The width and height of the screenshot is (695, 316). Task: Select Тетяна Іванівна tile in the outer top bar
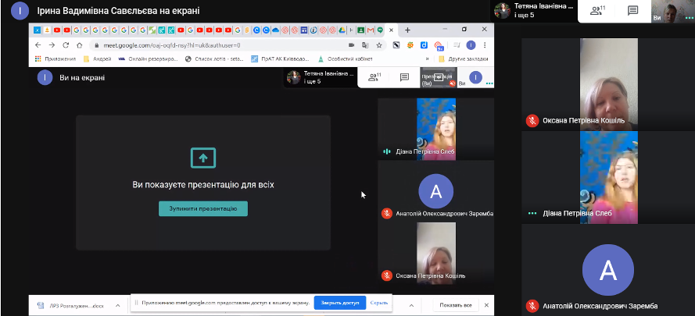click(535, 11)
